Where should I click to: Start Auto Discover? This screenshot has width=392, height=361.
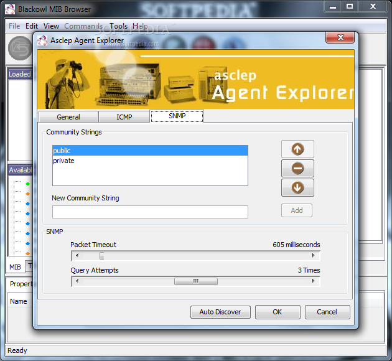(x=220, y=312)
